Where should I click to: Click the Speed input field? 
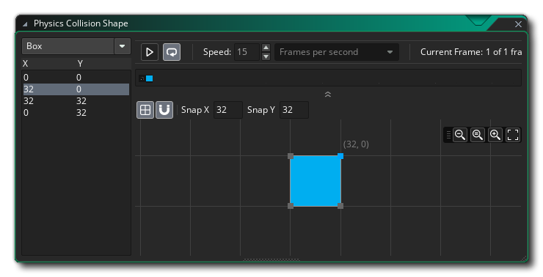pos(247,52)
